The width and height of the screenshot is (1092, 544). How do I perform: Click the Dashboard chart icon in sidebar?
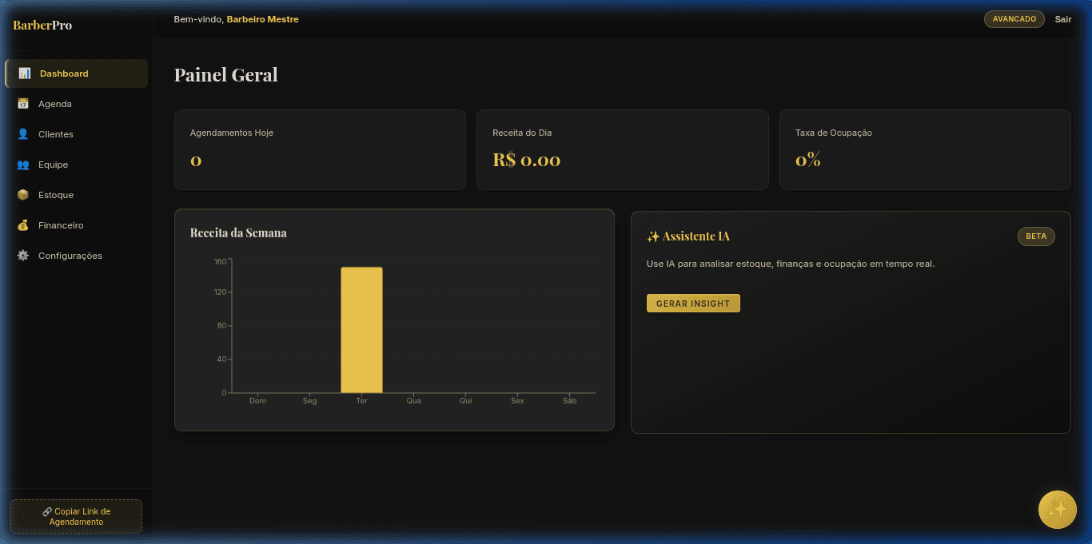(x=24, y=73)
